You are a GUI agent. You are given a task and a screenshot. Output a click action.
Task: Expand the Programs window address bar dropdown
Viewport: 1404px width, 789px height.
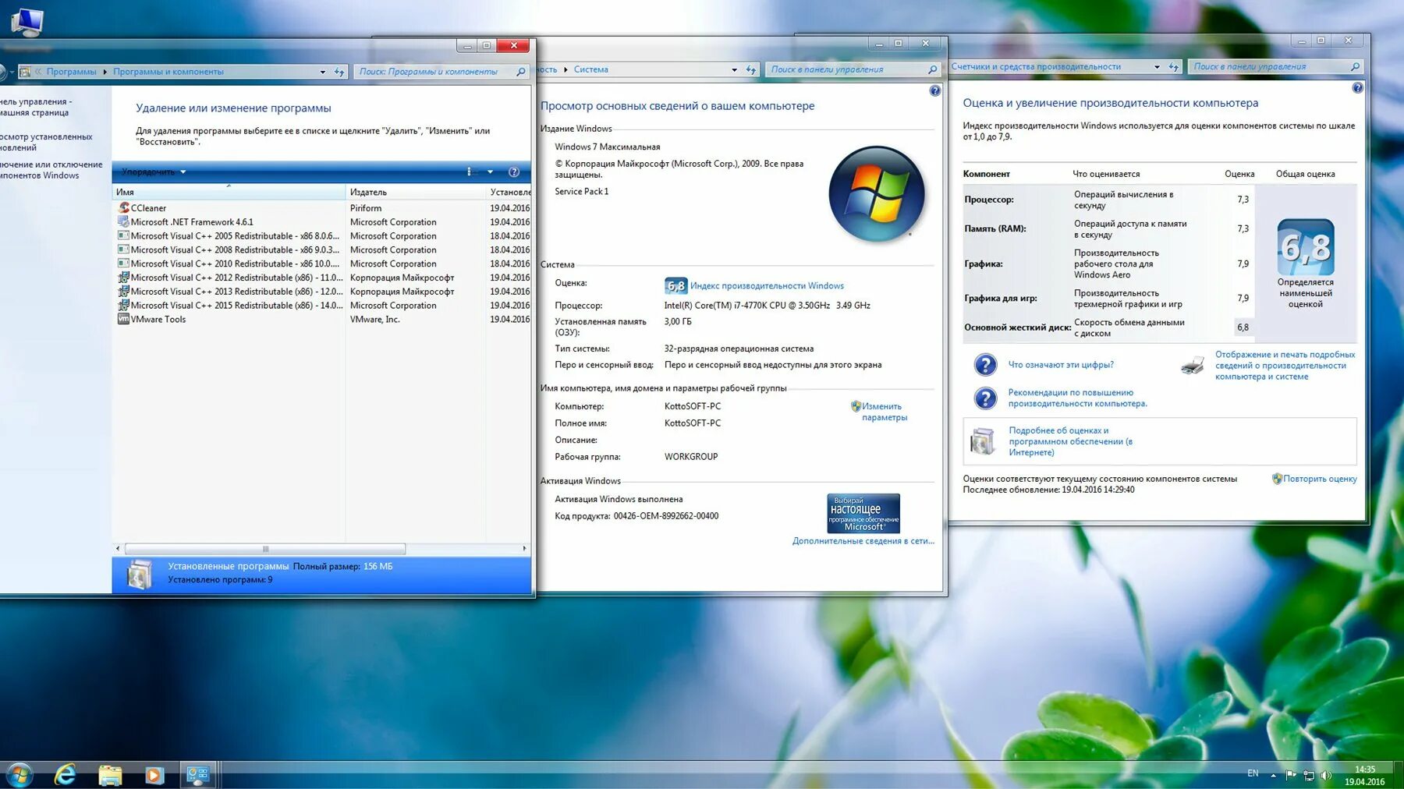323,72
